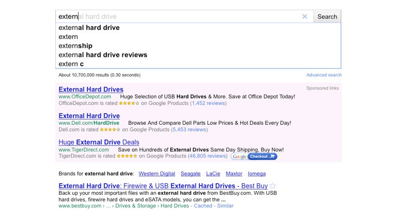This screenshot has width=396, height=210.
Task: Click the www.OfficeDepot.com URL text
Action: tap(84, 96)
